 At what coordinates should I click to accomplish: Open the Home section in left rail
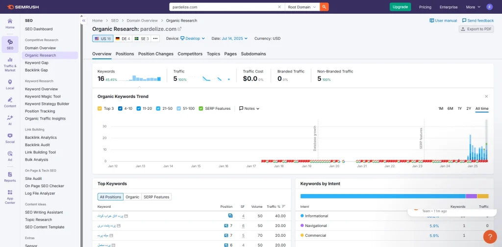10,24
